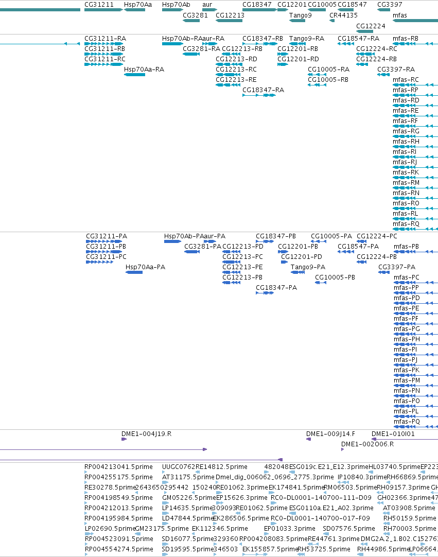The image size is (438, 557).
Task: Select the RE30278.5prime EST label
Action: pyautogui.click(x=111, y=488)
